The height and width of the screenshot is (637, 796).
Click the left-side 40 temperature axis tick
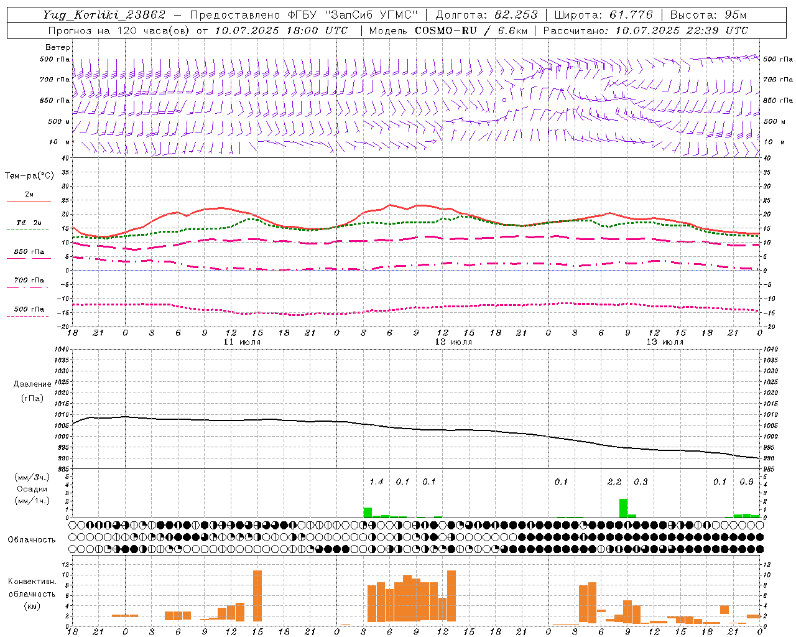[65, 158]
